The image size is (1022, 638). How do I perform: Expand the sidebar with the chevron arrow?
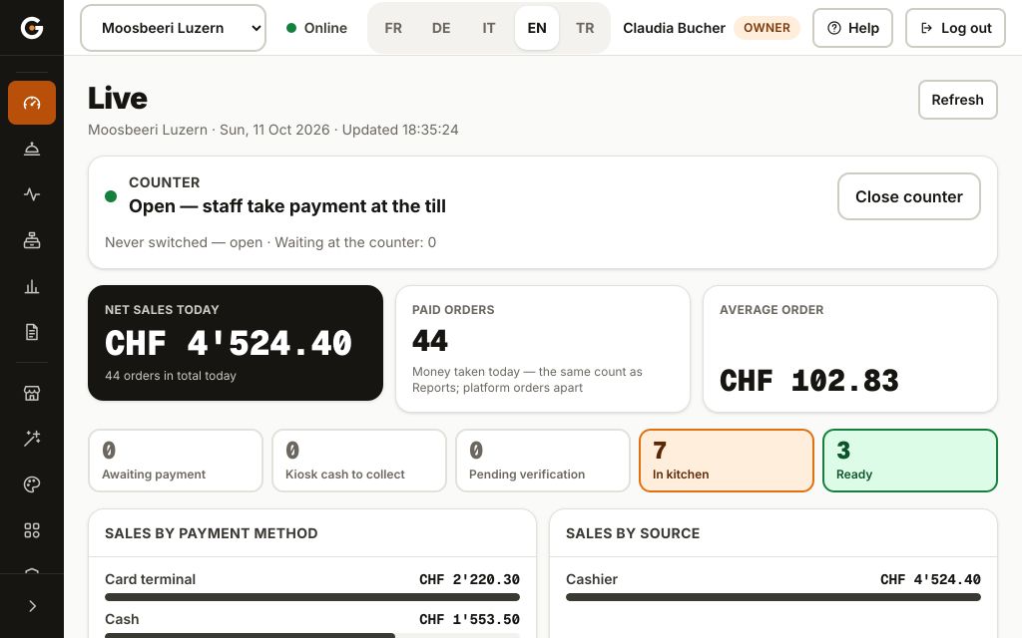point(32,606)
